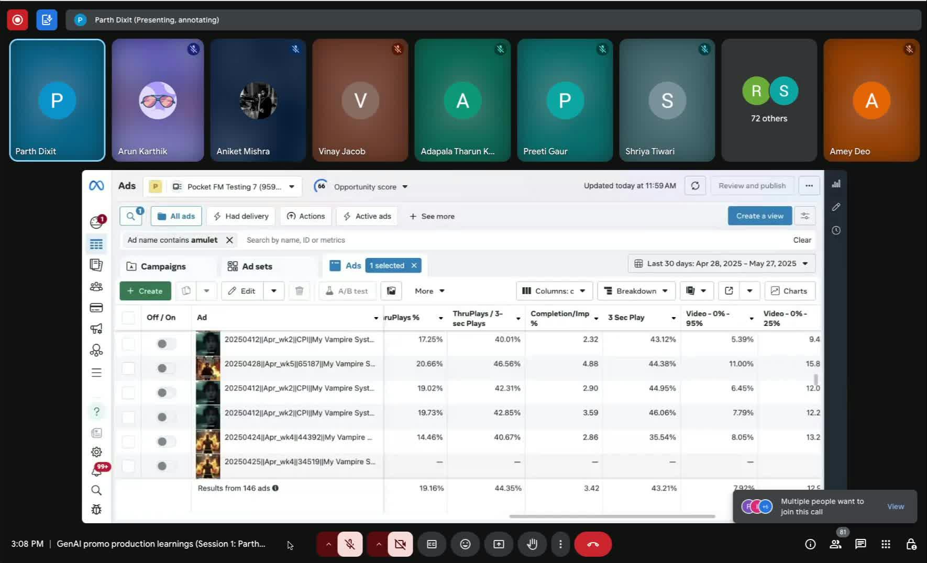Click the search by name or ID field
The image size is (927, 563).
pyautogui.click(x=513, y=240)
